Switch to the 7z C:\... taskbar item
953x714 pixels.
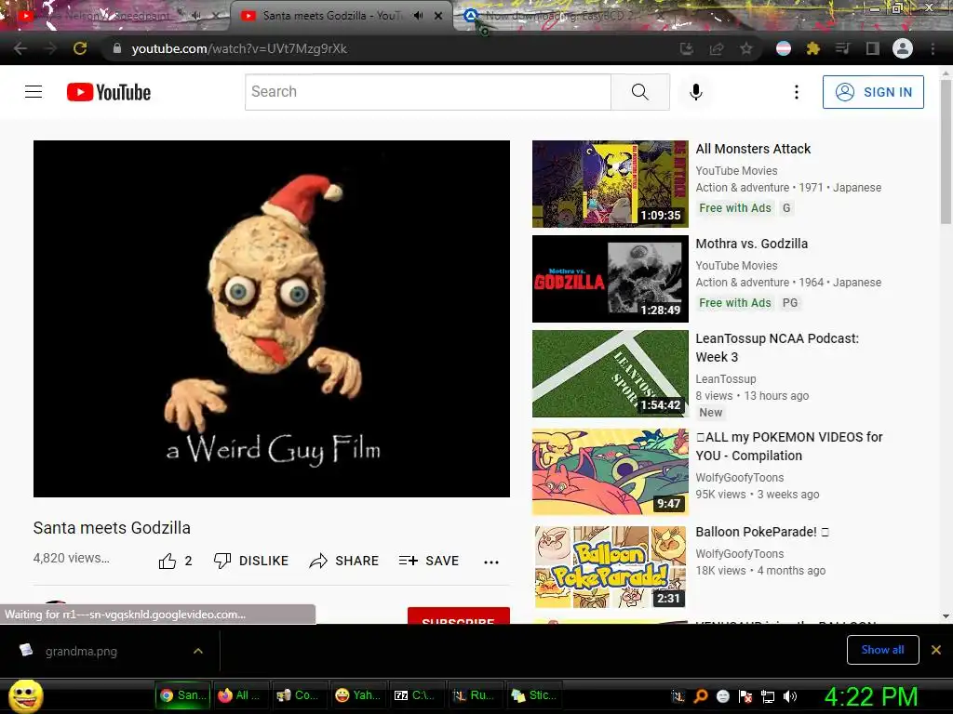418,695
